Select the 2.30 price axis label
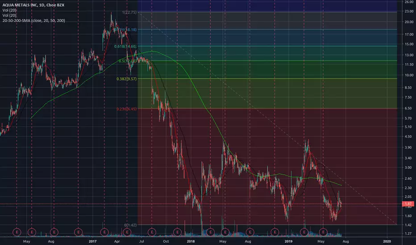416x245 pixels. pos(408,188)
